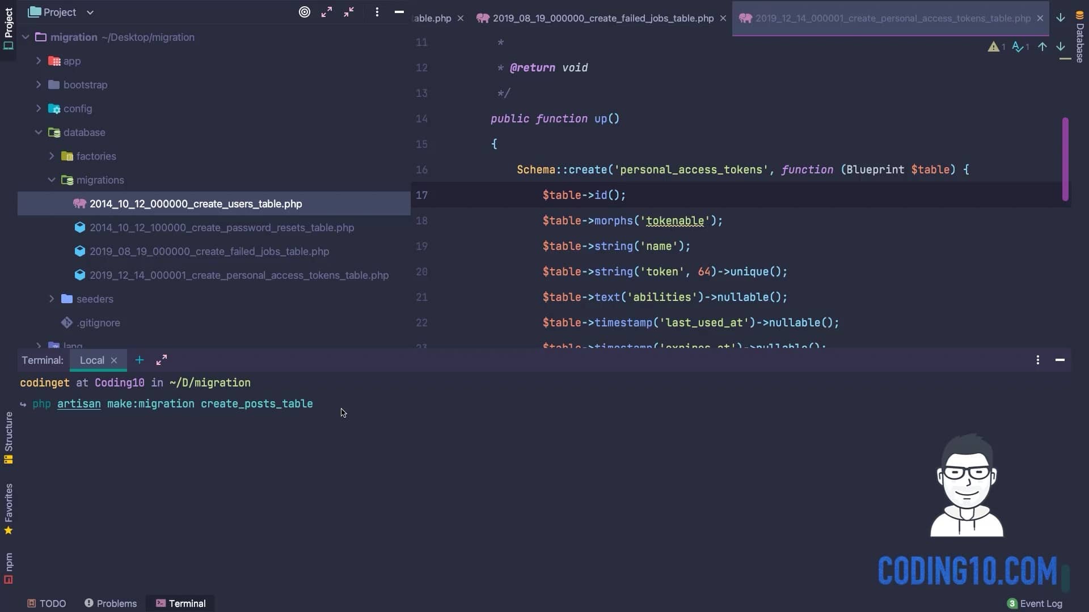Screen dimensions: 1089x612
Task: Click the Select Opened File target icon
Action: (x=305, y=12)
